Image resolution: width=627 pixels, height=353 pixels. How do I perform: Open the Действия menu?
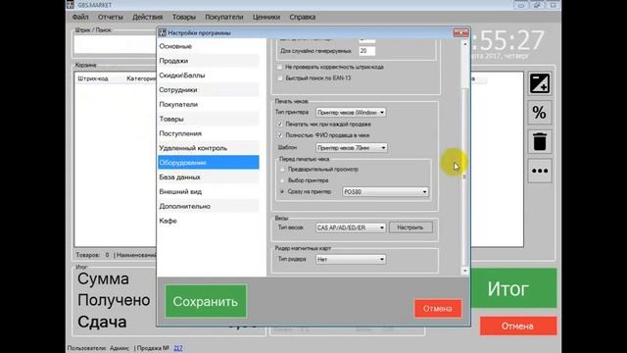click(x=148, y=17)
